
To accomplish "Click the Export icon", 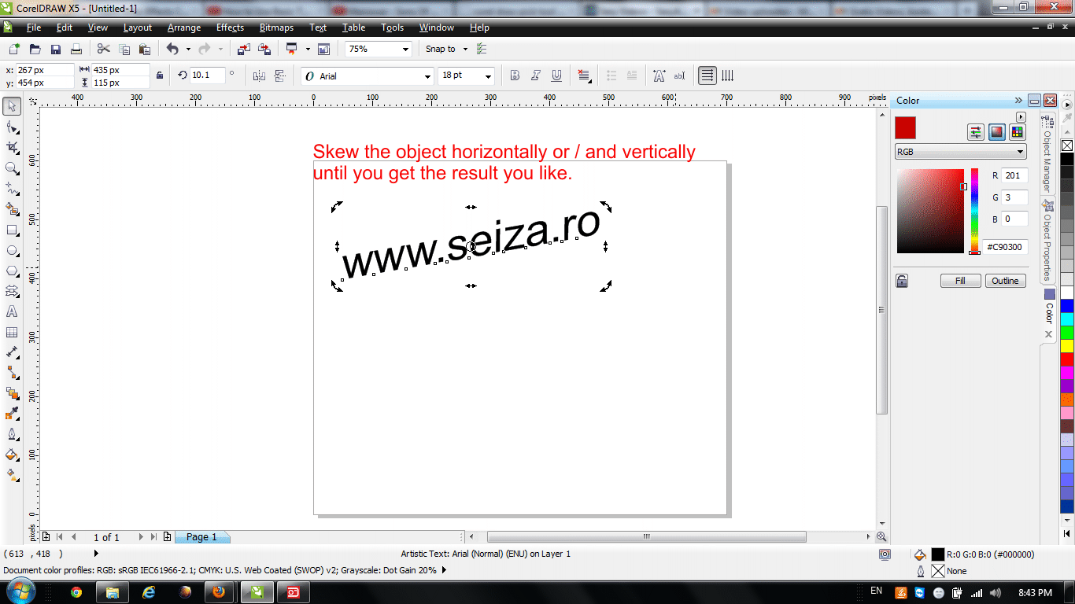I will (264, 49).
